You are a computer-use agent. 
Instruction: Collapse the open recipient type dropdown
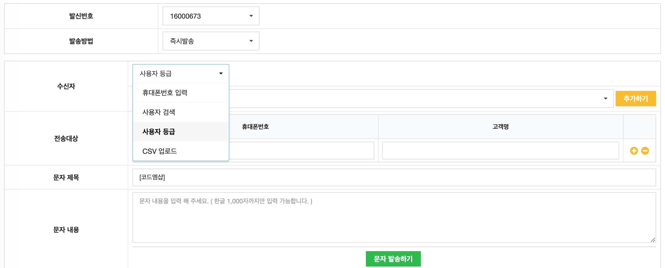pyautogui.click(x=181, y=73)
